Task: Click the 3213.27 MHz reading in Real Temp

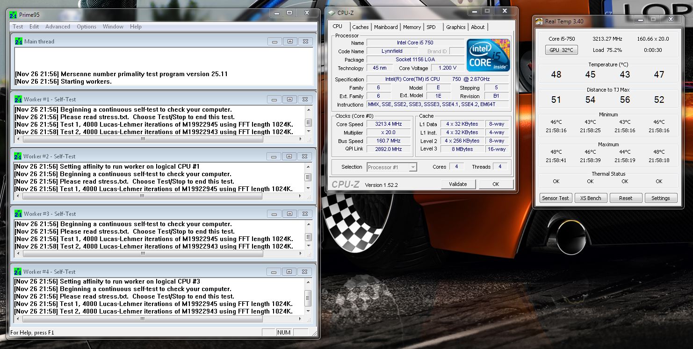Action: [x=607, y=39]
